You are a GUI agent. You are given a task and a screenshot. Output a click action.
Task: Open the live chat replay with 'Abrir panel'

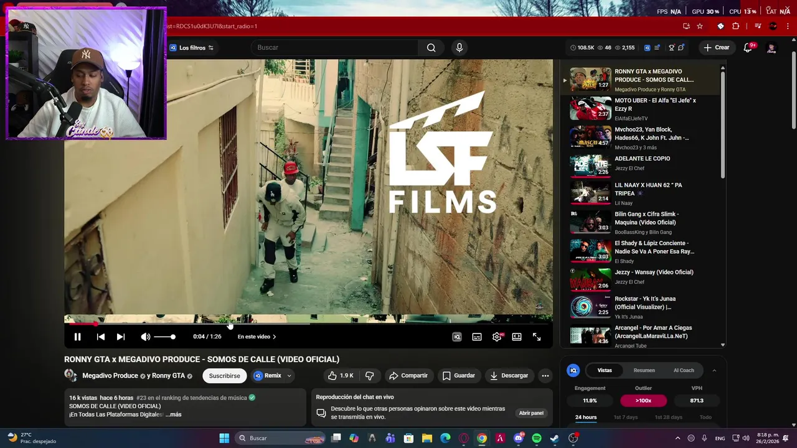[531, 413]
